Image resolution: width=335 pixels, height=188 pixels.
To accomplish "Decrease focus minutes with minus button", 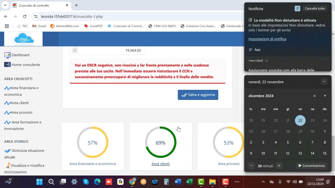I will 252,166.
